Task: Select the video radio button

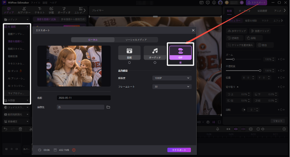Action: click(x=130, y=63)
